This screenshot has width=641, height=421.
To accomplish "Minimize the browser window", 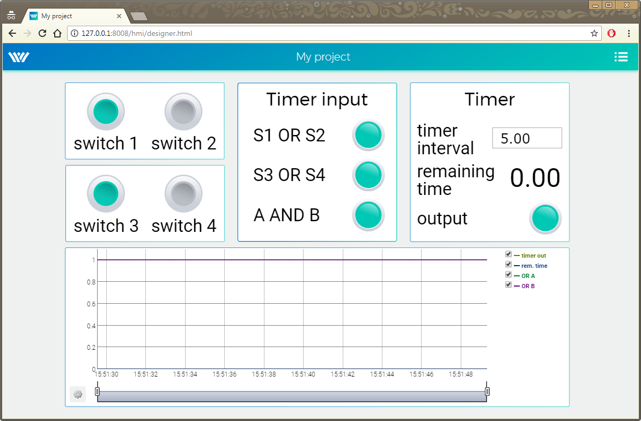I will pos(595,5).
